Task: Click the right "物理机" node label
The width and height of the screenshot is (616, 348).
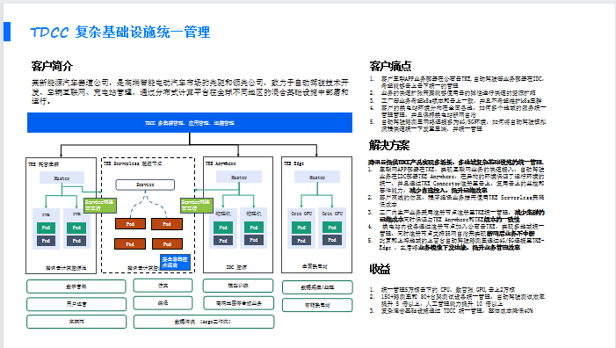Action: pos(253,214)
